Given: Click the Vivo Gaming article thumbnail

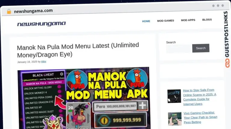Looking at the screenshot, I should click(x=174, y=118).
